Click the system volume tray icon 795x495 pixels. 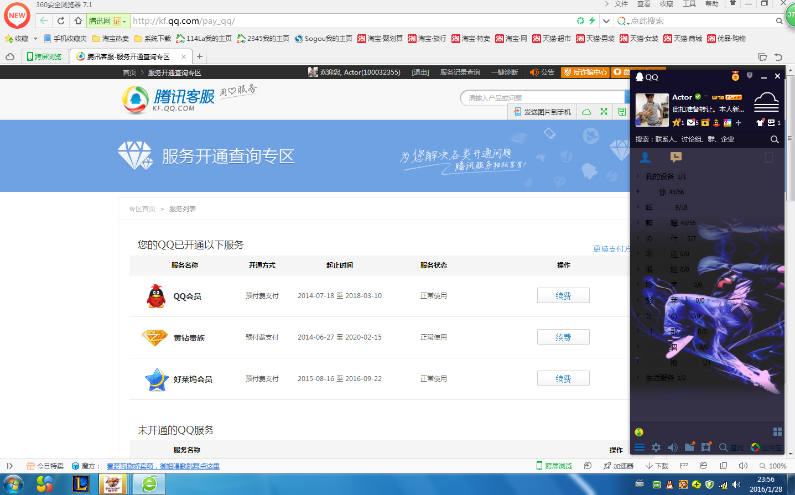click(x=736, y=484)
